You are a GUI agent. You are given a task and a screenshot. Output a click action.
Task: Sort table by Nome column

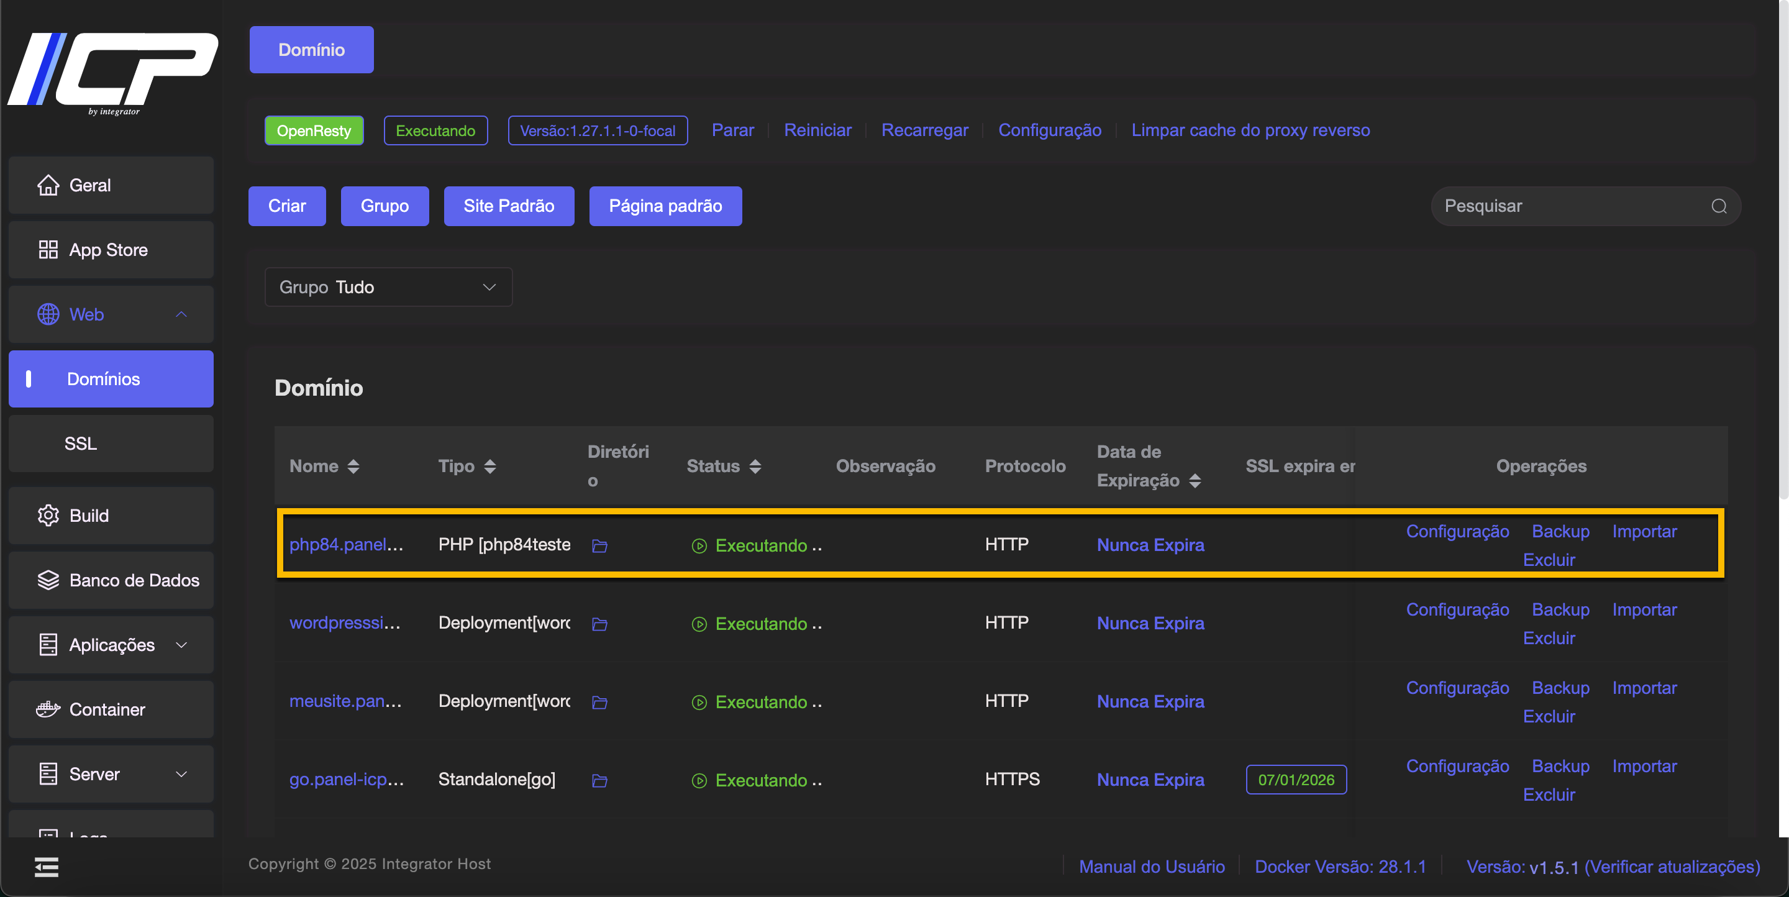point(353,467)
